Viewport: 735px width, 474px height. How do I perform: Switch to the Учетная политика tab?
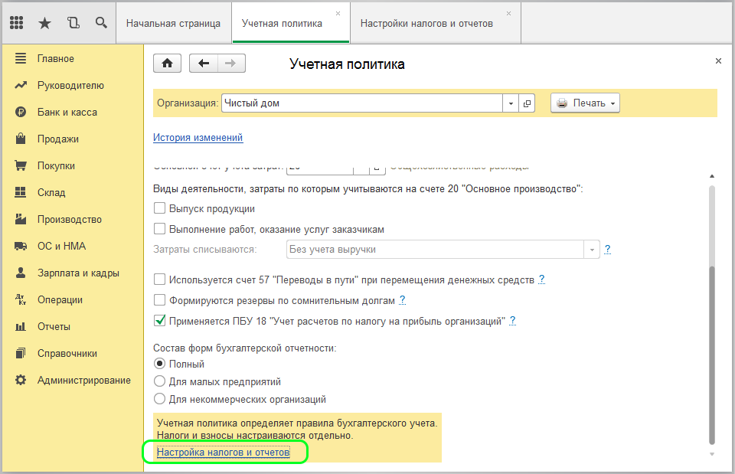point(291,24)
